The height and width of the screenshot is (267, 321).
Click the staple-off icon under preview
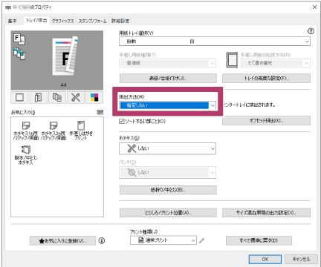[x=76, y=97]
